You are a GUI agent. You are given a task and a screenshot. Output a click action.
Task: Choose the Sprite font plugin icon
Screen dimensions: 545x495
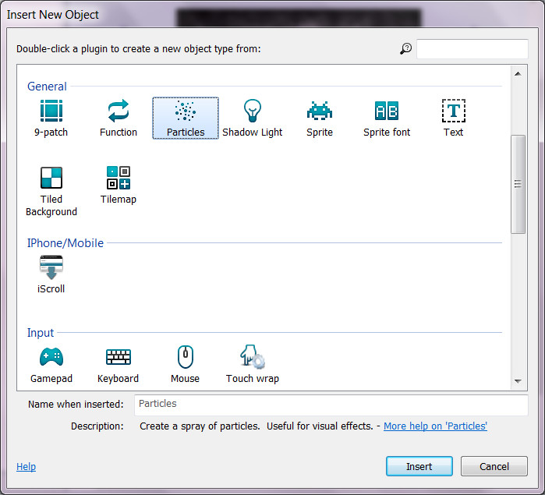tap(387, 111)
